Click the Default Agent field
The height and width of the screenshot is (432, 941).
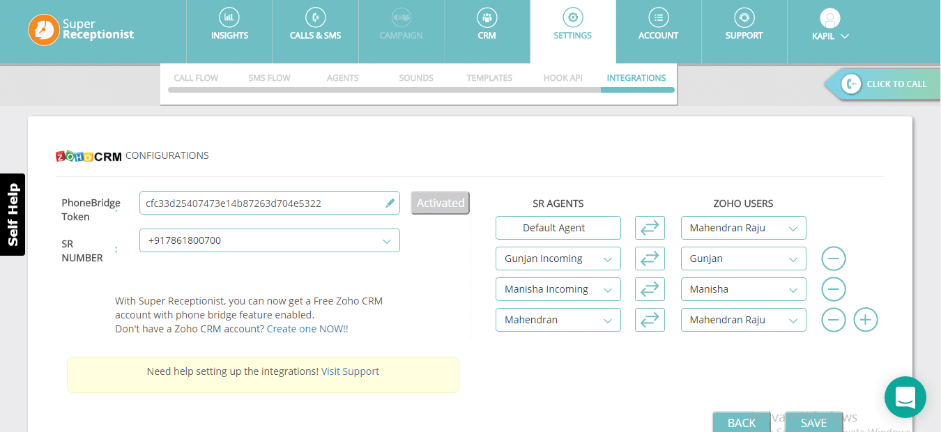tap(558, 228)
